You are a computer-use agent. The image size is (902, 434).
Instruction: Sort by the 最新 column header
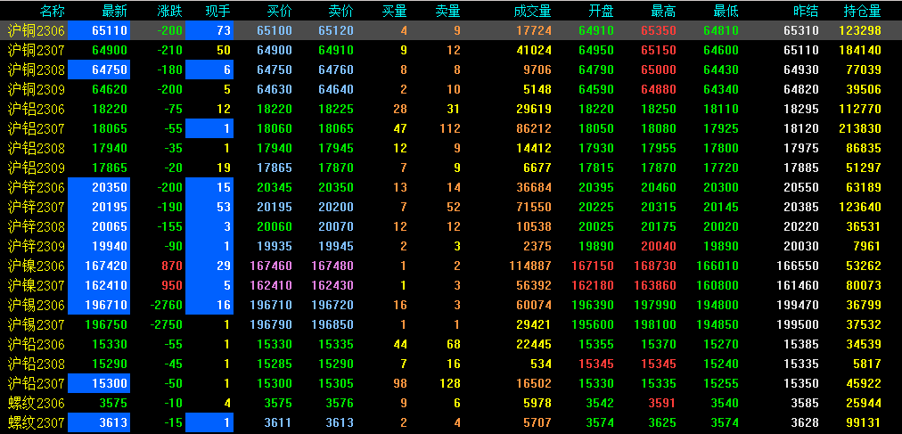[x=114, y=11]
